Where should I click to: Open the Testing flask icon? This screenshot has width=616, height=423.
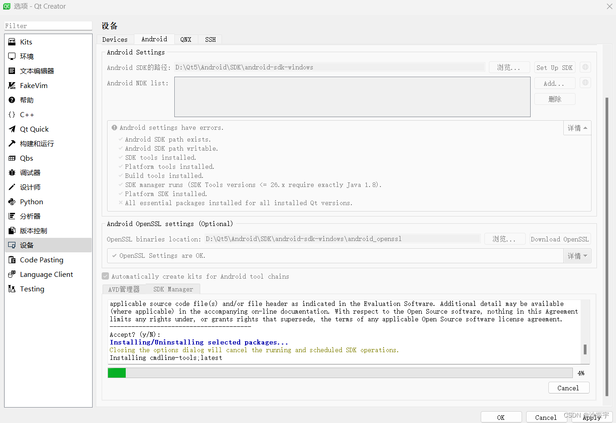click(12, 289)
